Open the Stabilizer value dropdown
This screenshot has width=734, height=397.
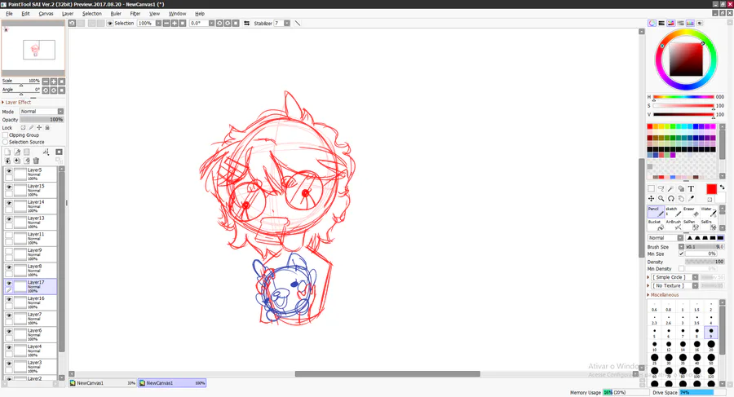tap(287, 23)
